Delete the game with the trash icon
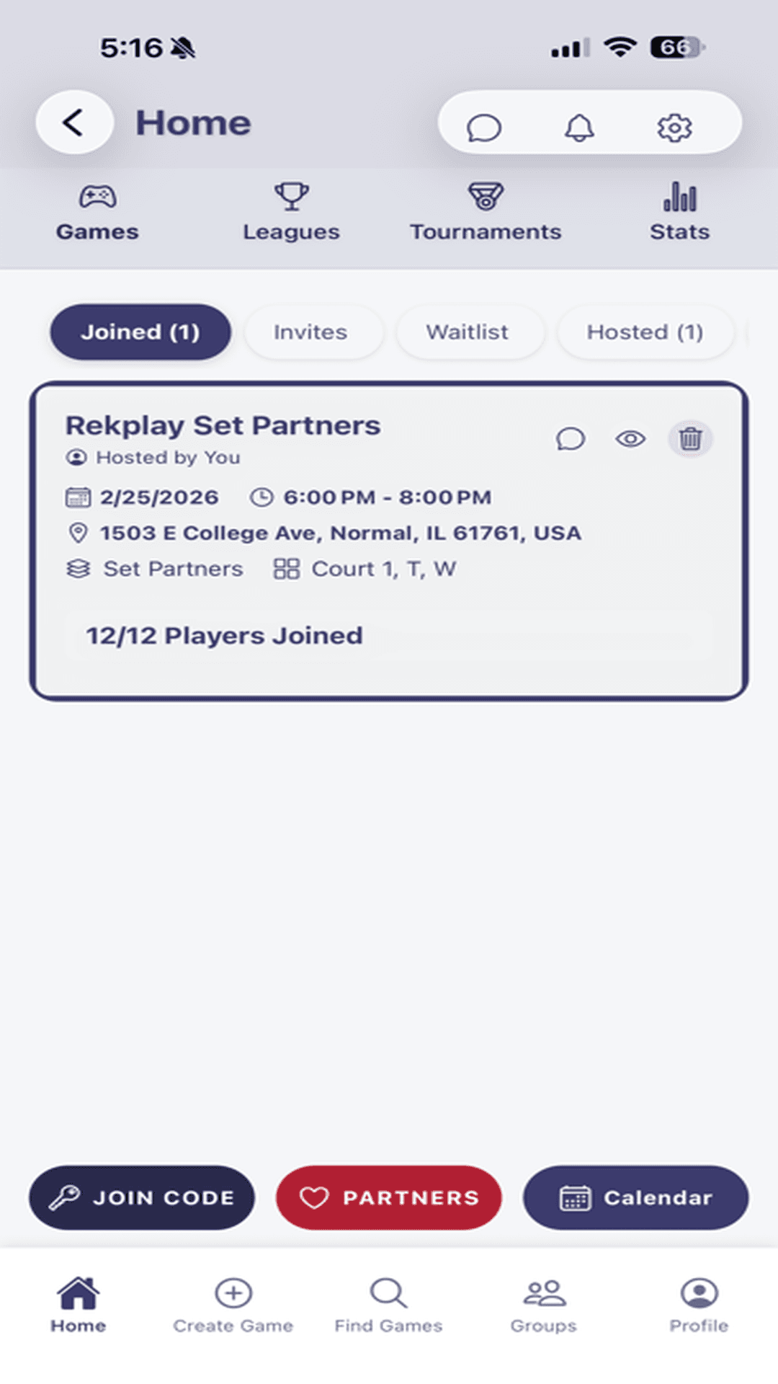 pos(689,438)
